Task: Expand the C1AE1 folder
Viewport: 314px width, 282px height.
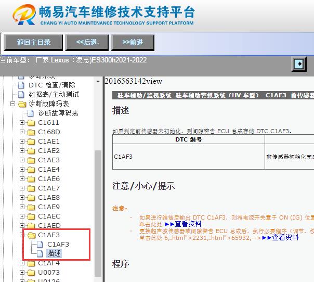Action: pos(22,142)
